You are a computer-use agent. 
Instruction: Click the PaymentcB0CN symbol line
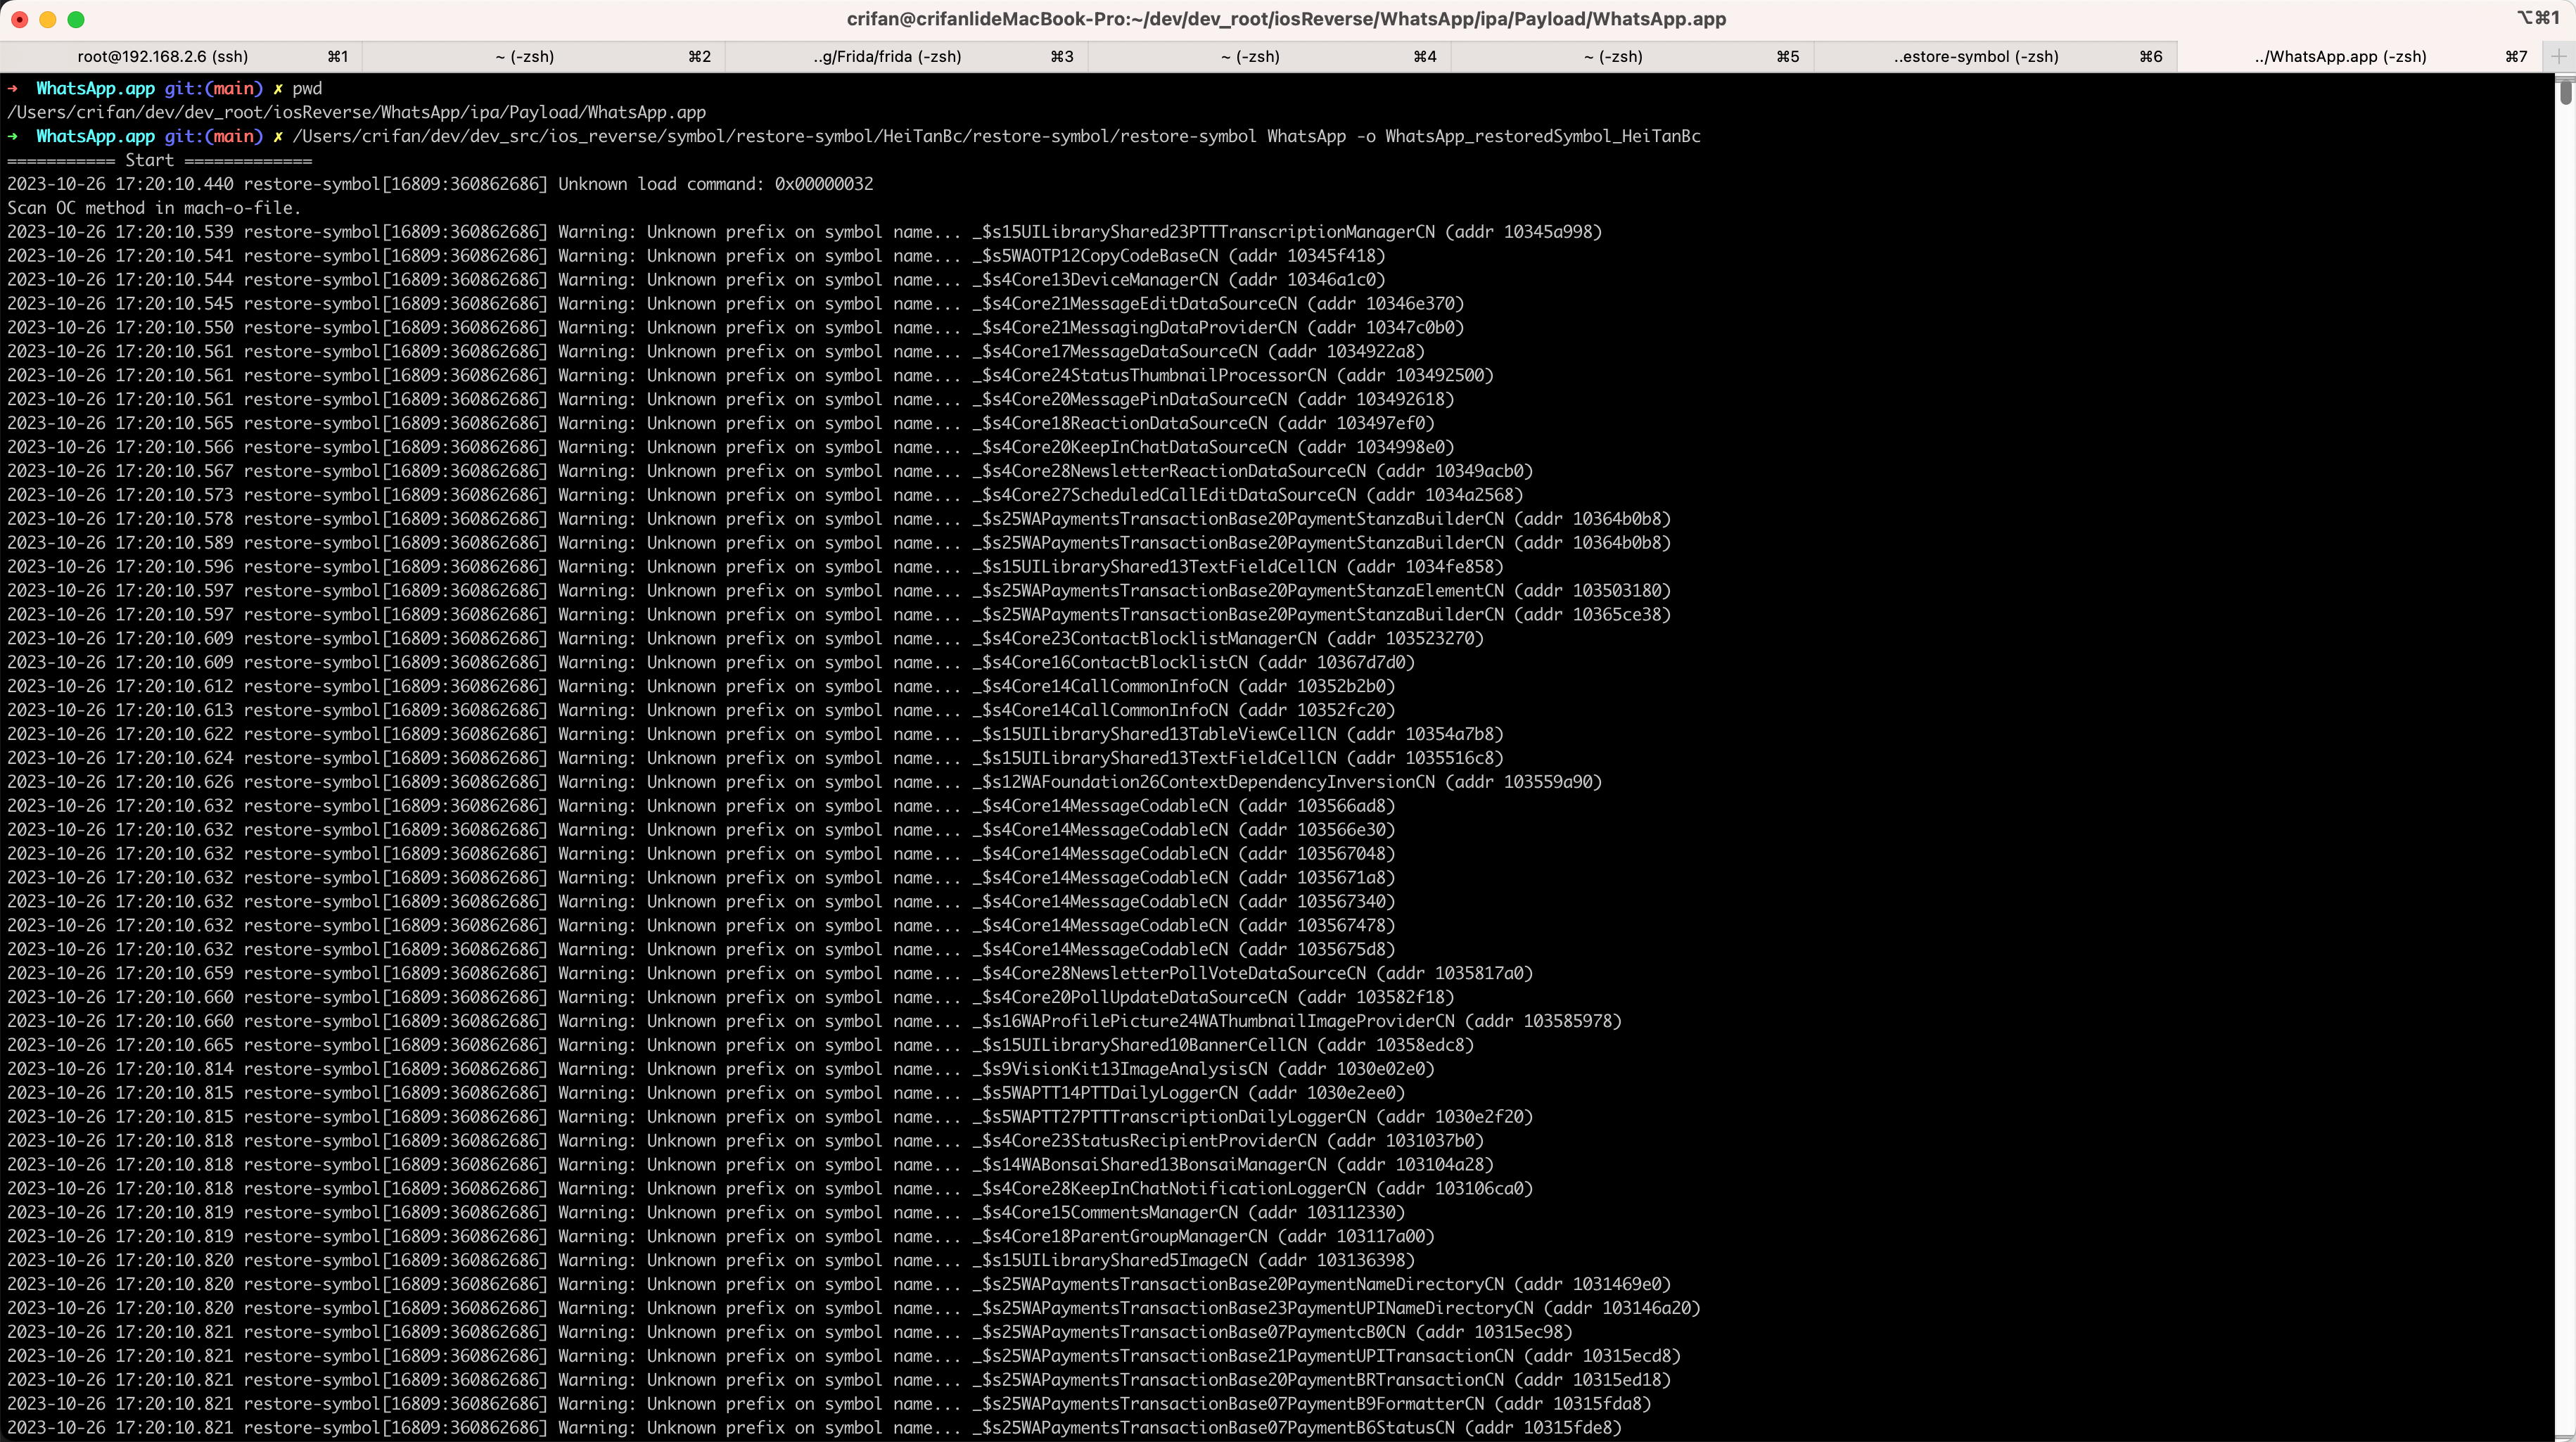790,1333
